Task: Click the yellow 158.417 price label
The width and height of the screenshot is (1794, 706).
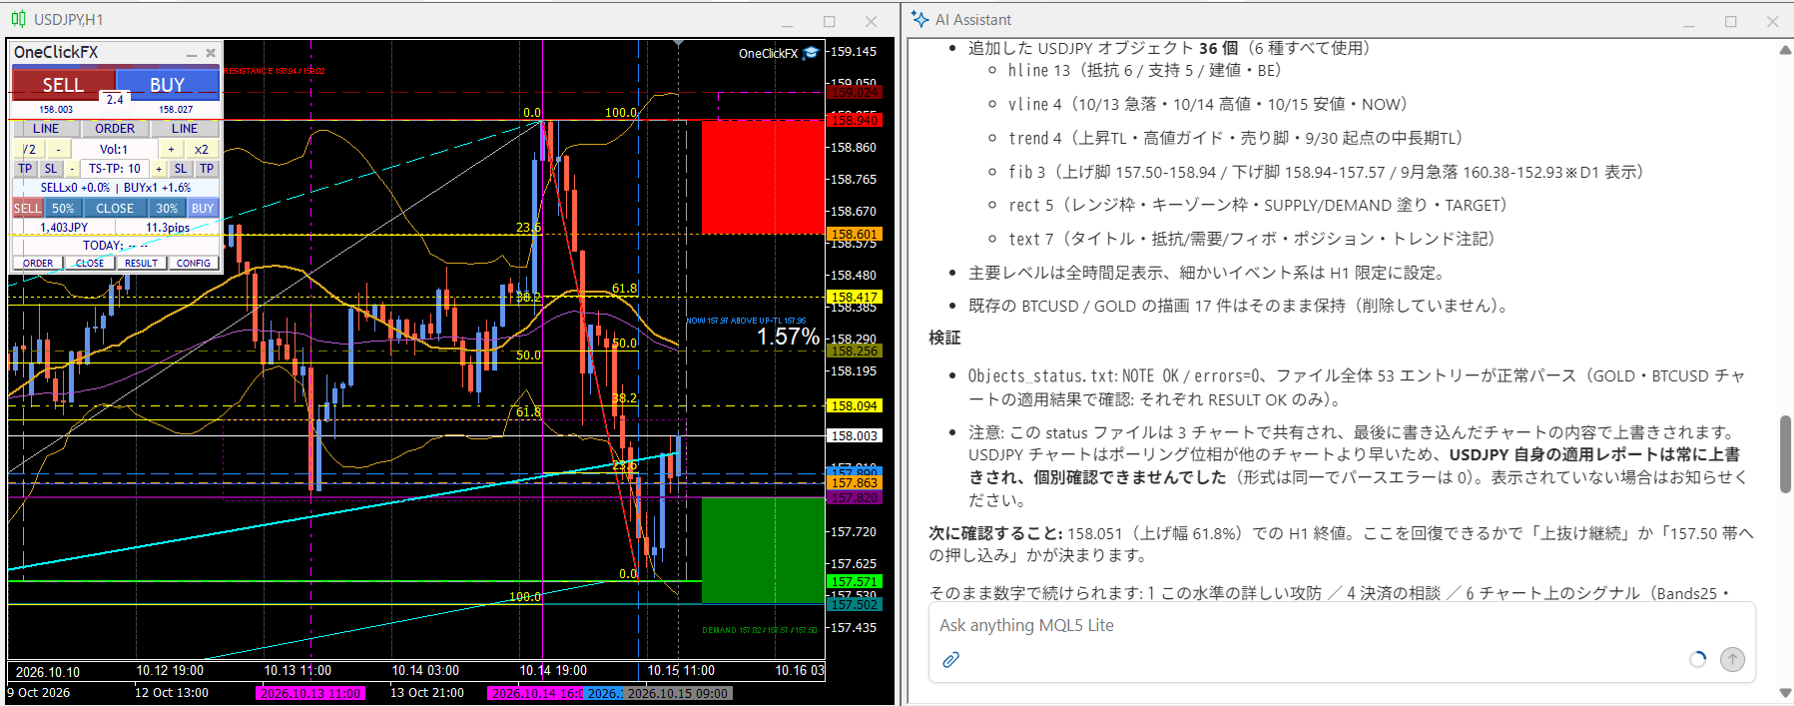Action: (x=855, y=297)
